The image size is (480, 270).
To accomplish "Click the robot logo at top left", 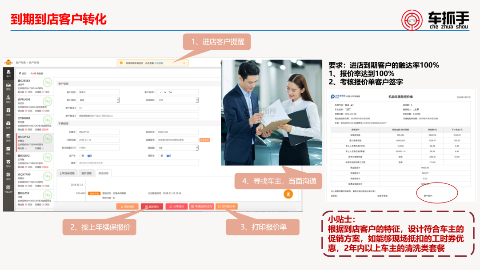I will click(x=8, y=62).
